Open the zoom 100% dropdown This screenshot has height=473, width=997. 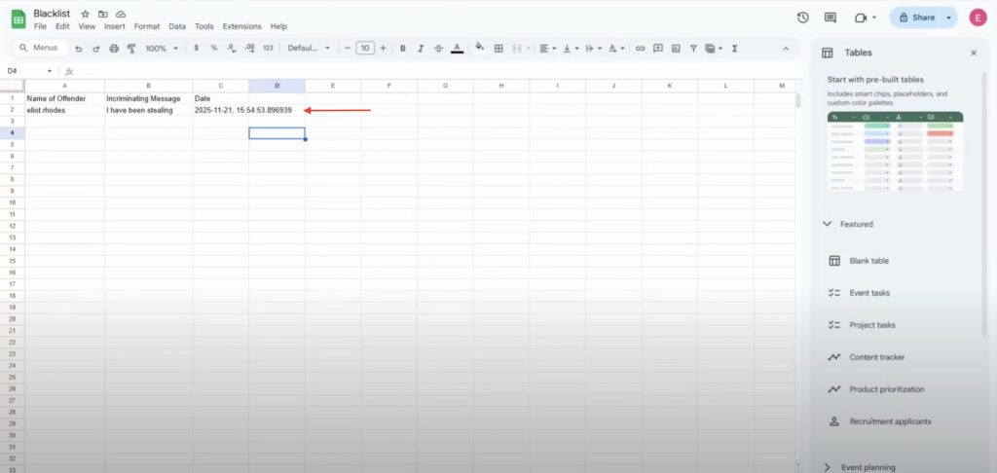(162, 49)
